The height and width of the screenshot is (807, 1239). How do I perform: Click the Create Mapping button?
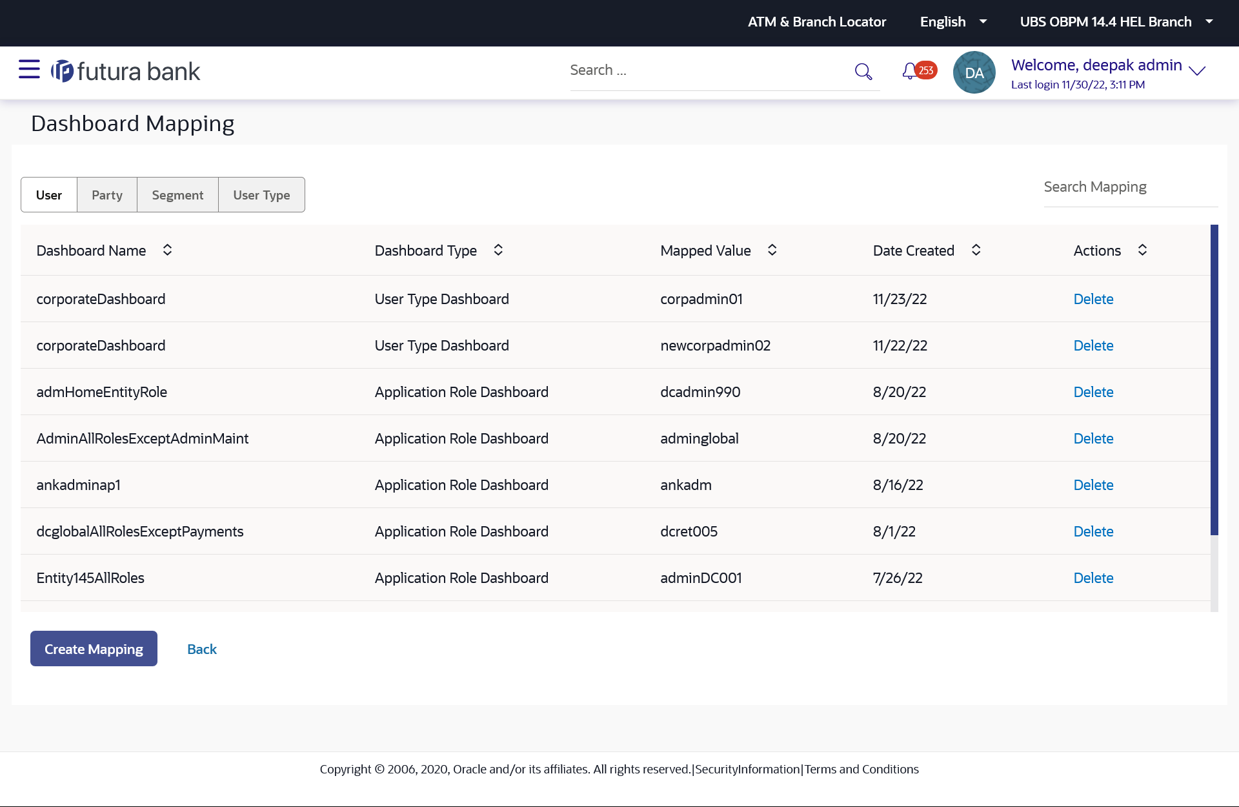[x=94, y=649]
